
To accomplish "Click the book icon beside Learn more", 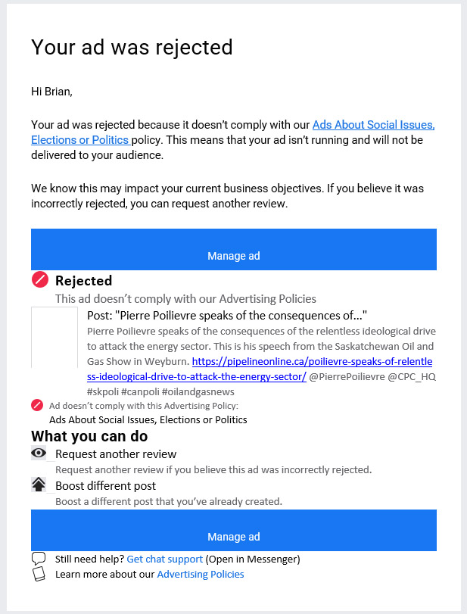I will click(x=39, y=574).
